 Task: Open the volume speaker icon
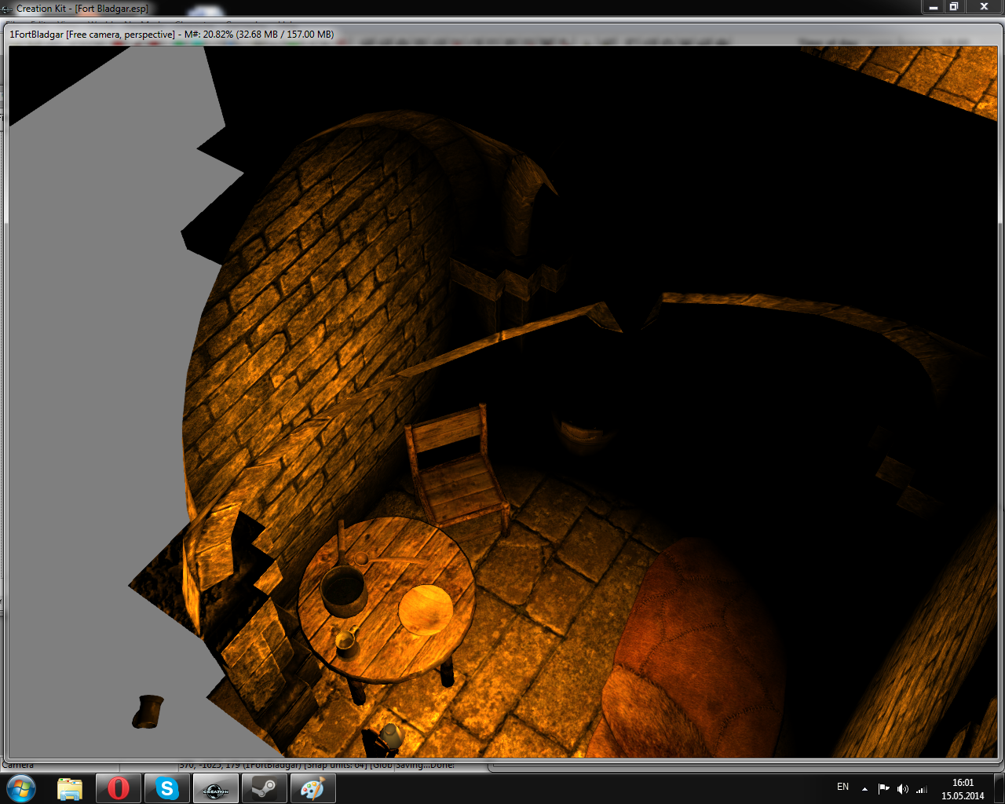903,789
